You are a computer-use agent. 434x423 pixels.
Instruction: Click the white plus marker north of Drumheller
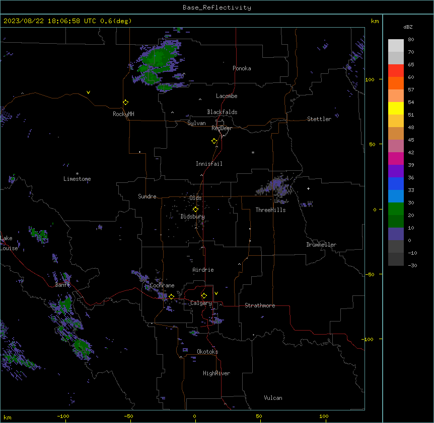[308, 188]
